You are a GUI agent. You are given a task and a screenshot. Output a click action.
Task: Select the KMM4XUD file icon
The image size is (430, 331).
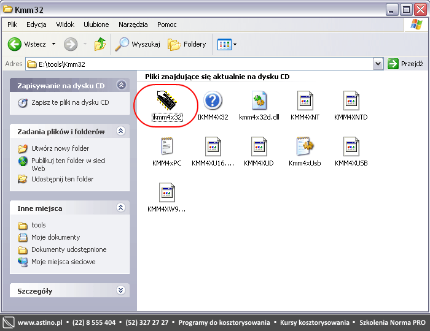pos(259,146)
